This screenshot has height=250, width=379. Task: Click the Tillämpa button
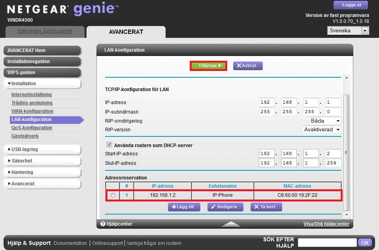tap(208, 65)
